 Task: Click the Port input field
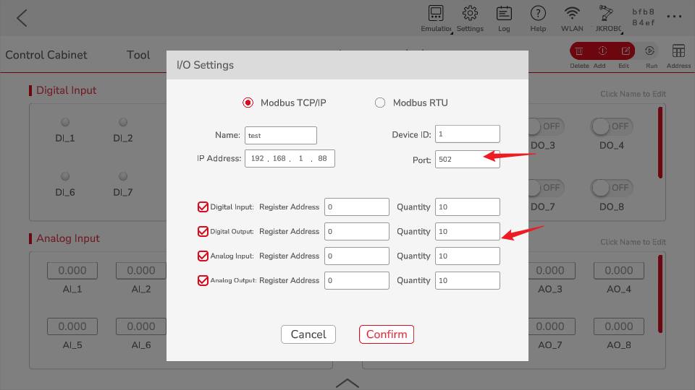(467, 159)
